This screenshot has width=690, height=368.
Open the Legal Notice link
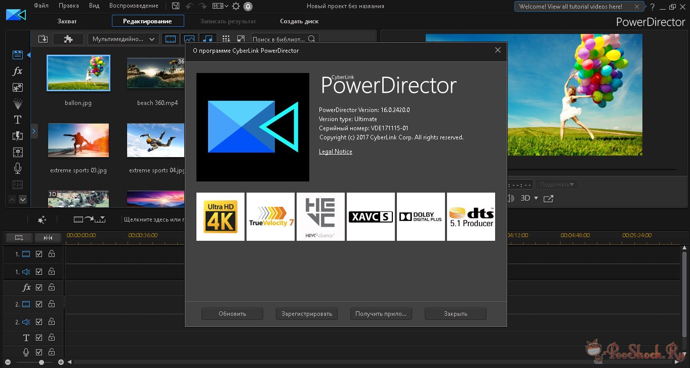click(x=336, y=152)
